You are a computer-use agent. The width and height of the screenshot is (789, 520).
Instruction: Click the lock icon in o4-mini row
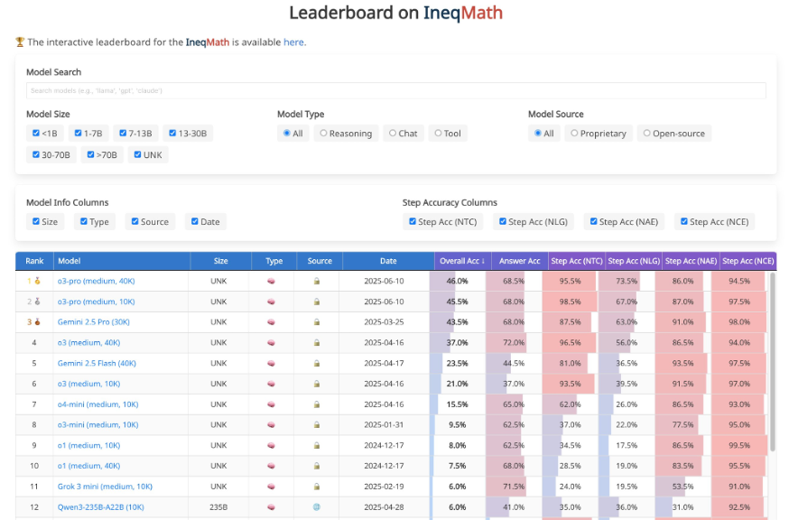tap(317, 404)
